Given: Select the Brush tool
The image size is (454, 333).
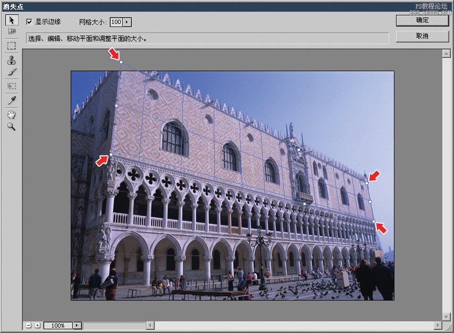Looking at the screenshot, I should pos(12,72).
